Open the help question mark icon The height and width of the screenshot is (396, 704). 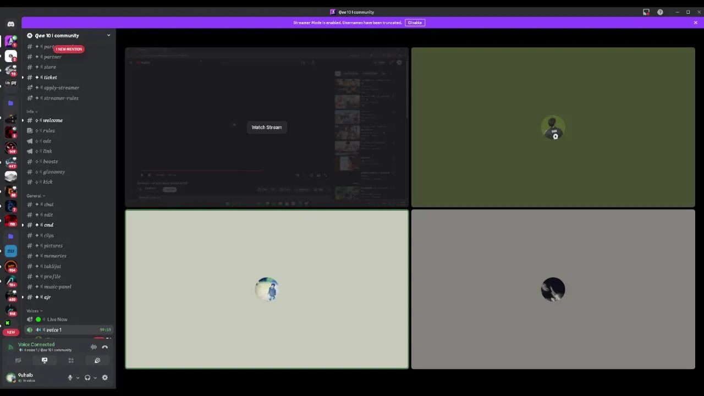point(660,12)
